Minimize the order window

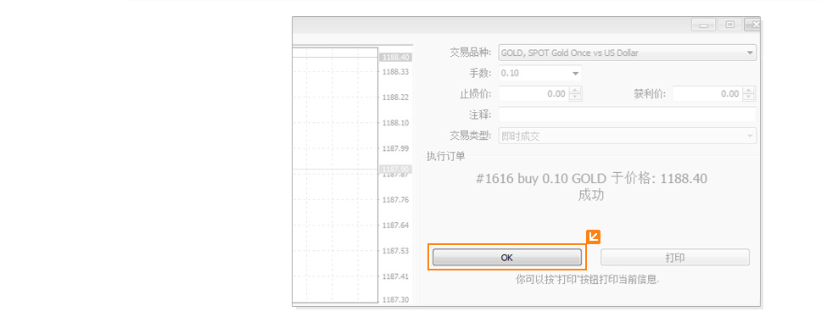[x=703, y=25]
